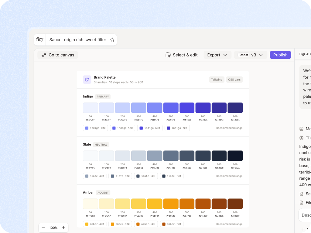
Task: Zoom out with the minus icon
Action: point(43,228)
